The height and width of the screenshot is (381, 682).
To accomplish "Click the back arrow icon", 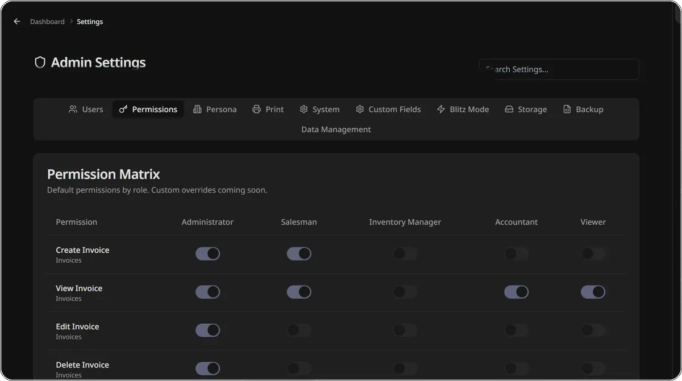I will (x=17, y=22).
